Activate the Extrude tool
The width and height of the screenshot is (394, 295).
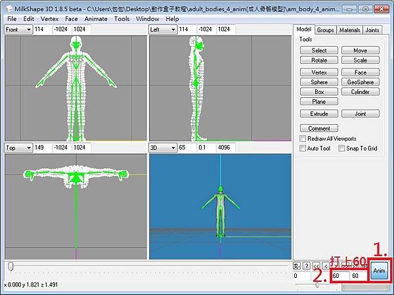pos(319,114)
